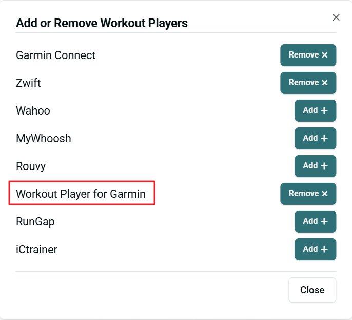Viewport: 352px width, 320px height.
Task: Remove Workout Player for Garmin
Action: 308,194
